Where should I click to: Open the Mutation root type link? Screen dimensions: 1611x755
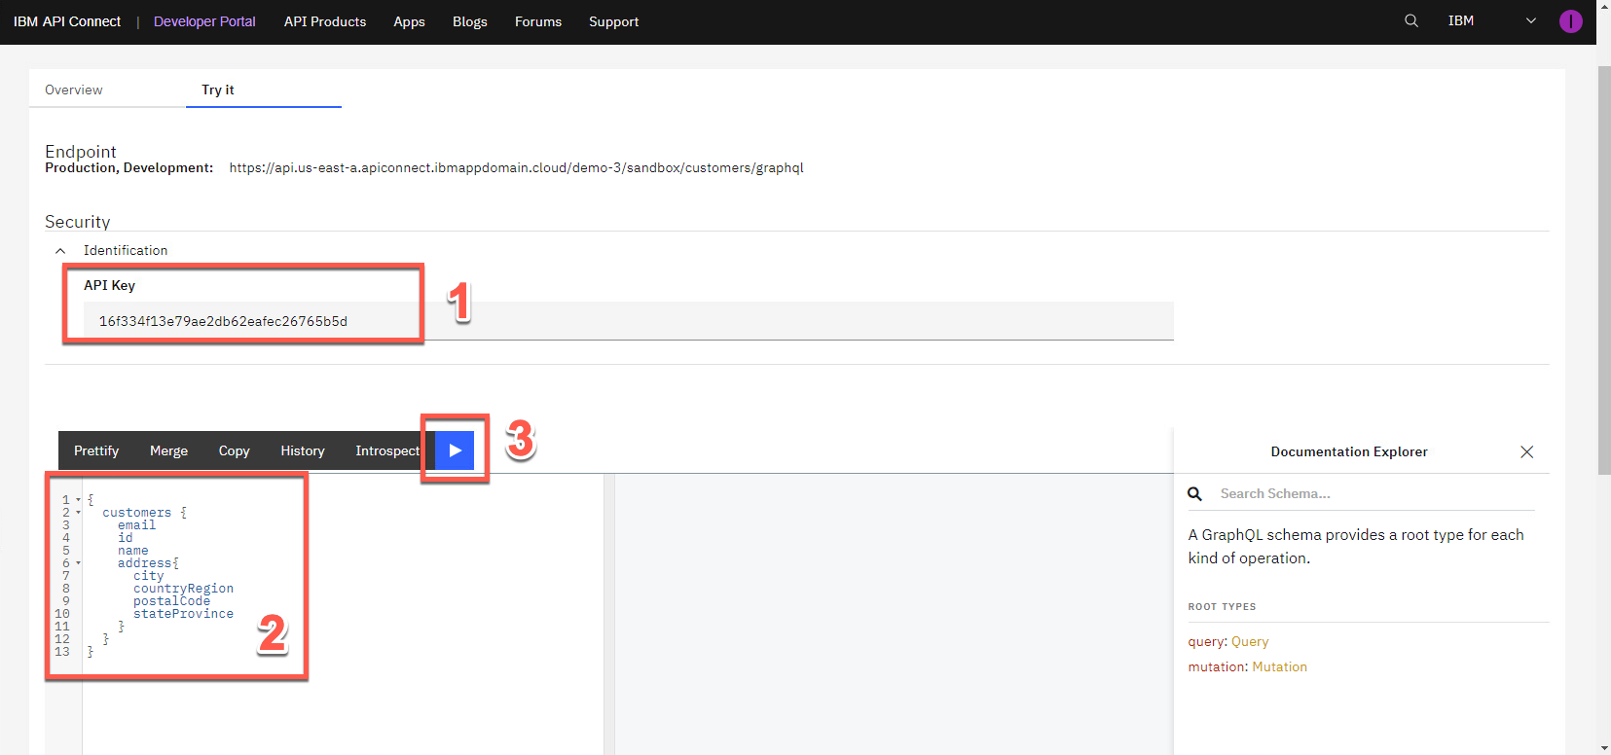(1279, 667)
